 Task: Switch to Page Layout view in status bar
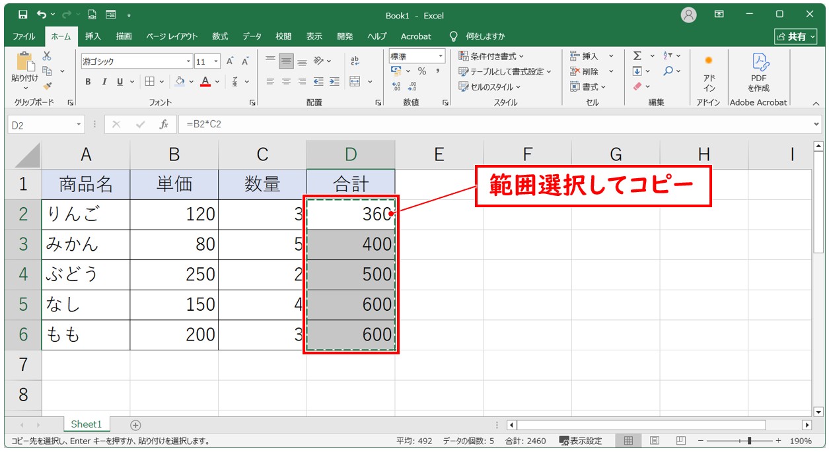[x=654, y=441]
